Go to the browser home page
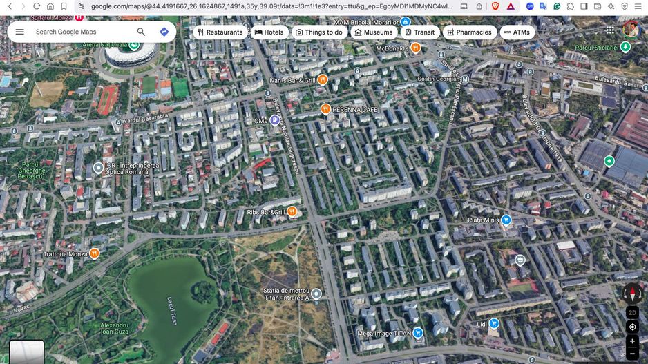 click(50, 6)
